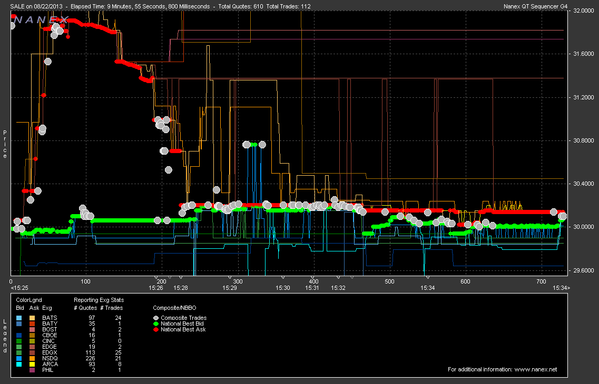This screenshot has width=599, height=384.
Task: Select the EDGE ask color swatch
Action: tap(32, 347)
